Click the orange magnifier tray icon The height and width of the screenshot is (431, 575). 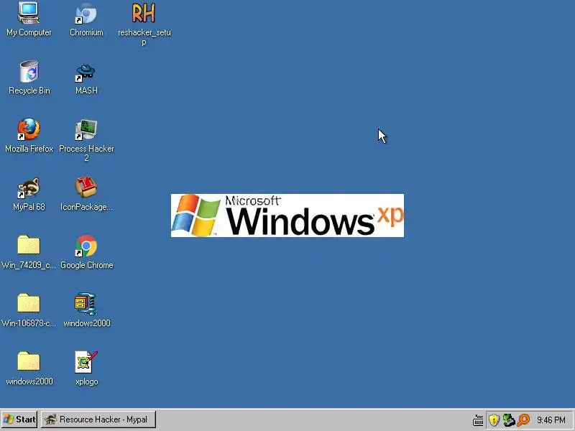[523, 420]
